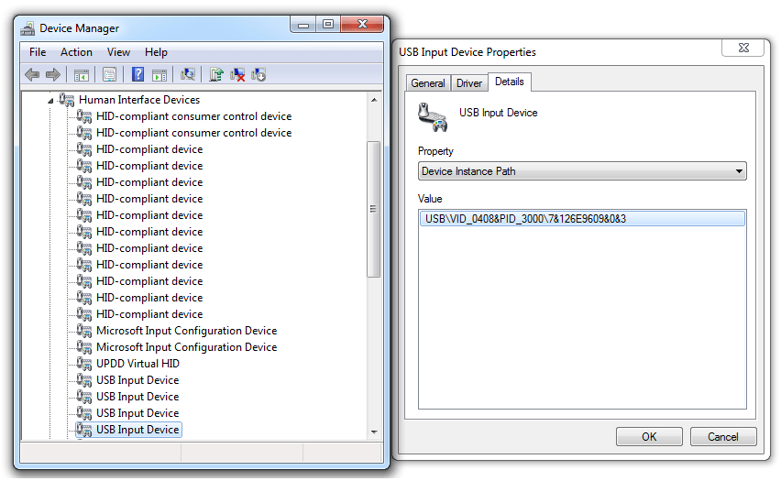Screen dimensions: 781x481
Task: Close the USB Input Device Properties dialog
Action: pos(743,48)
